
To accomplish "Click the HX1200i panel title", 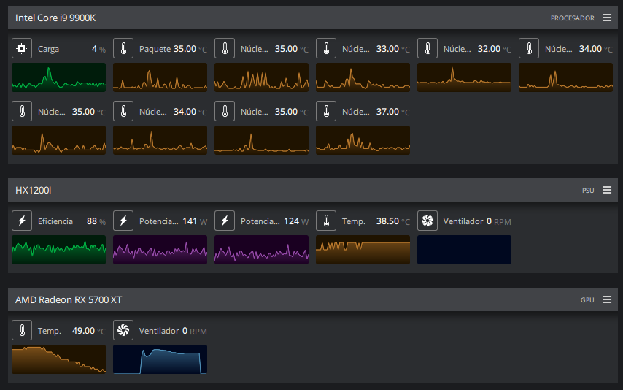I will (33, 190).
